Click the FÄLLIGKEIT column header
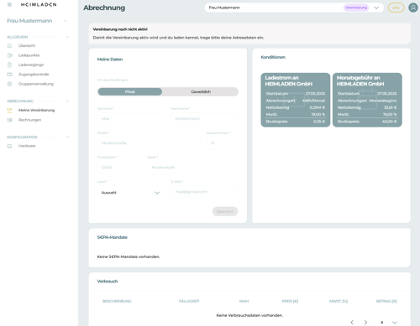Screen dimensions: 420x326 pyautogui.click(x=189, y=301)
